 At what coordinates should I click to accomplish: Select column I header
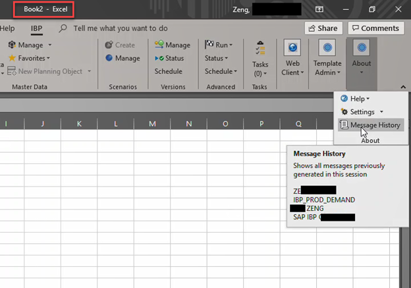[x=12, y=124]
